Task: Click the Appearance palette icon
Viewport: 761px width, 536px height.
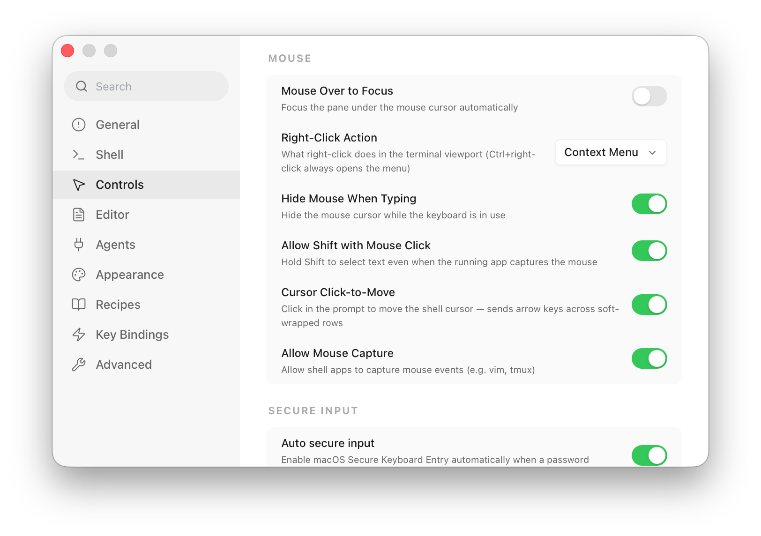Action: click(79, 275)
